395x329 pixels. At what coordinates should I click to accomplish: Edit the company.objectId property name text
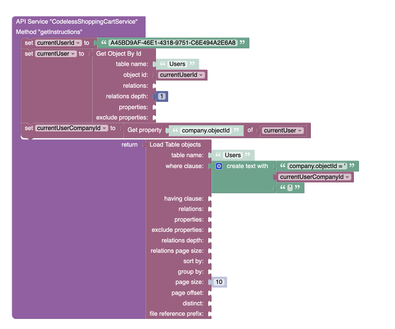pos(205,130)
